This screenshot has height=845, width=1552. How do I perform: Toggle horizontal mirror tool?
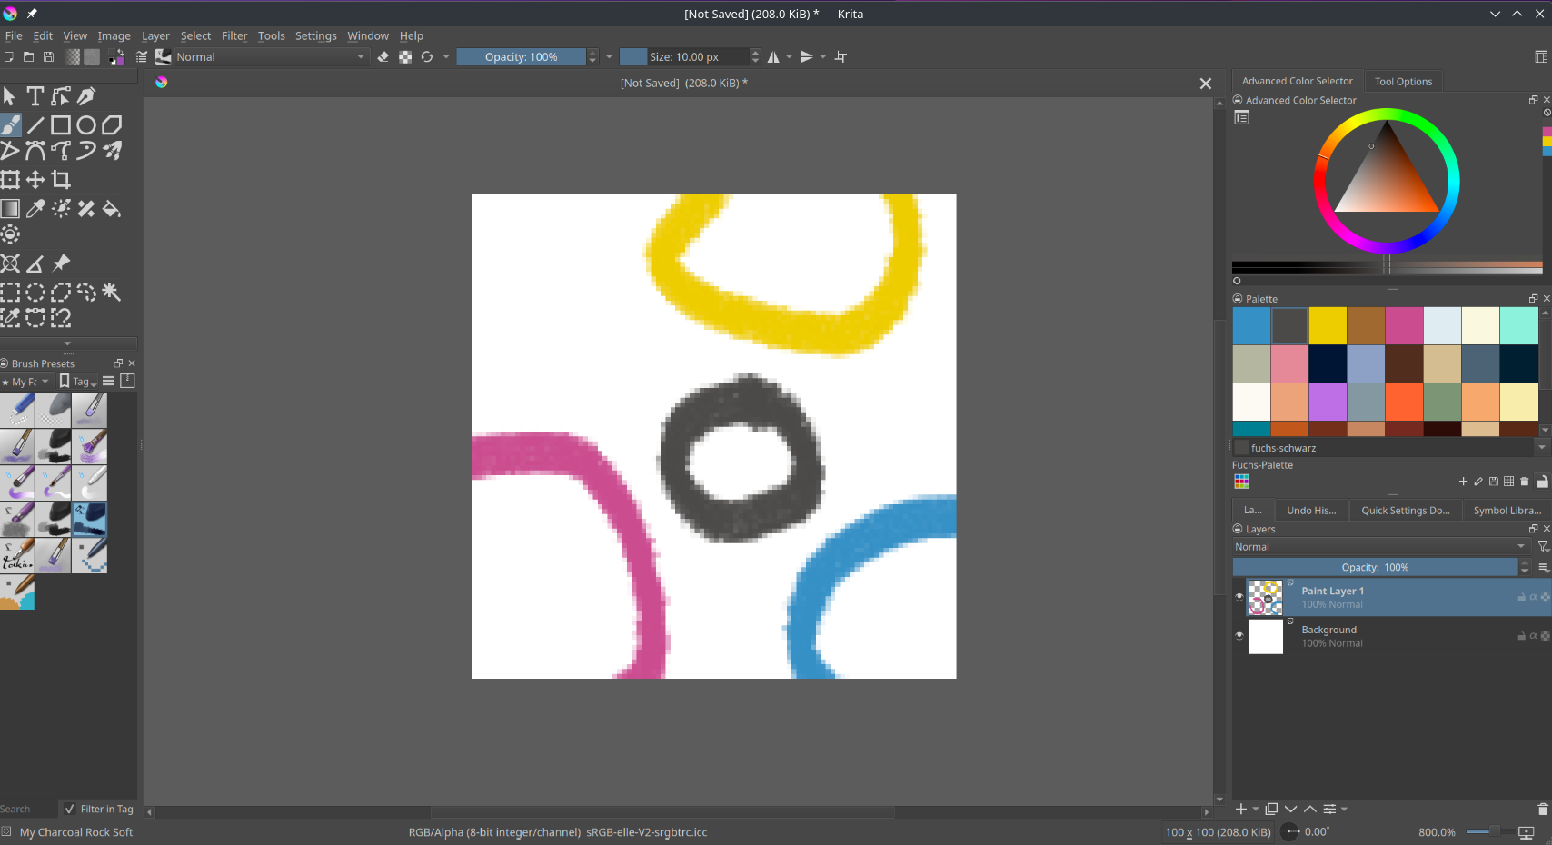(x=773, y=57)
